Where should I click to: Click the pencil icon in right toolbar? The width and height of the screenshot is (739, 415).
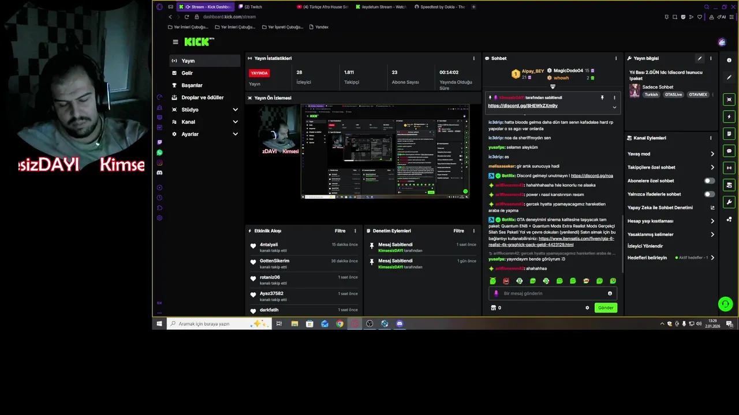(x=729, y=77)
